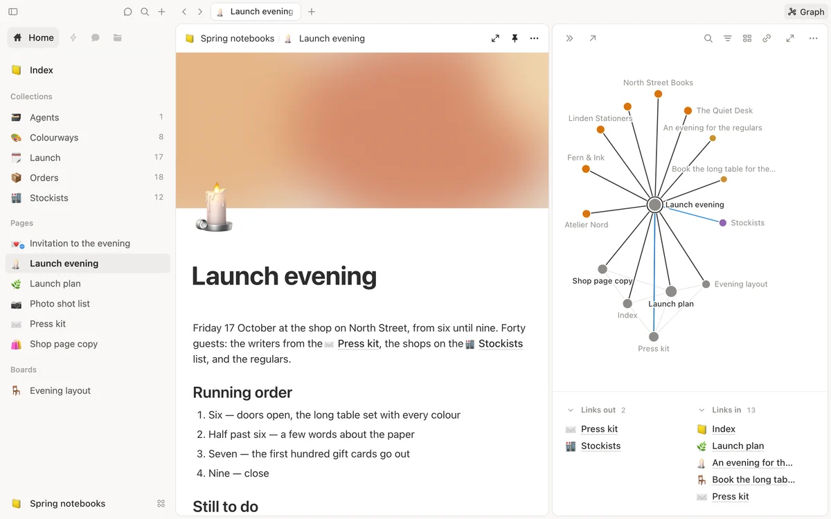This screenshot has width=831, height=519.
Task: Go to the Home tab
Action: [x=33, y=37]
